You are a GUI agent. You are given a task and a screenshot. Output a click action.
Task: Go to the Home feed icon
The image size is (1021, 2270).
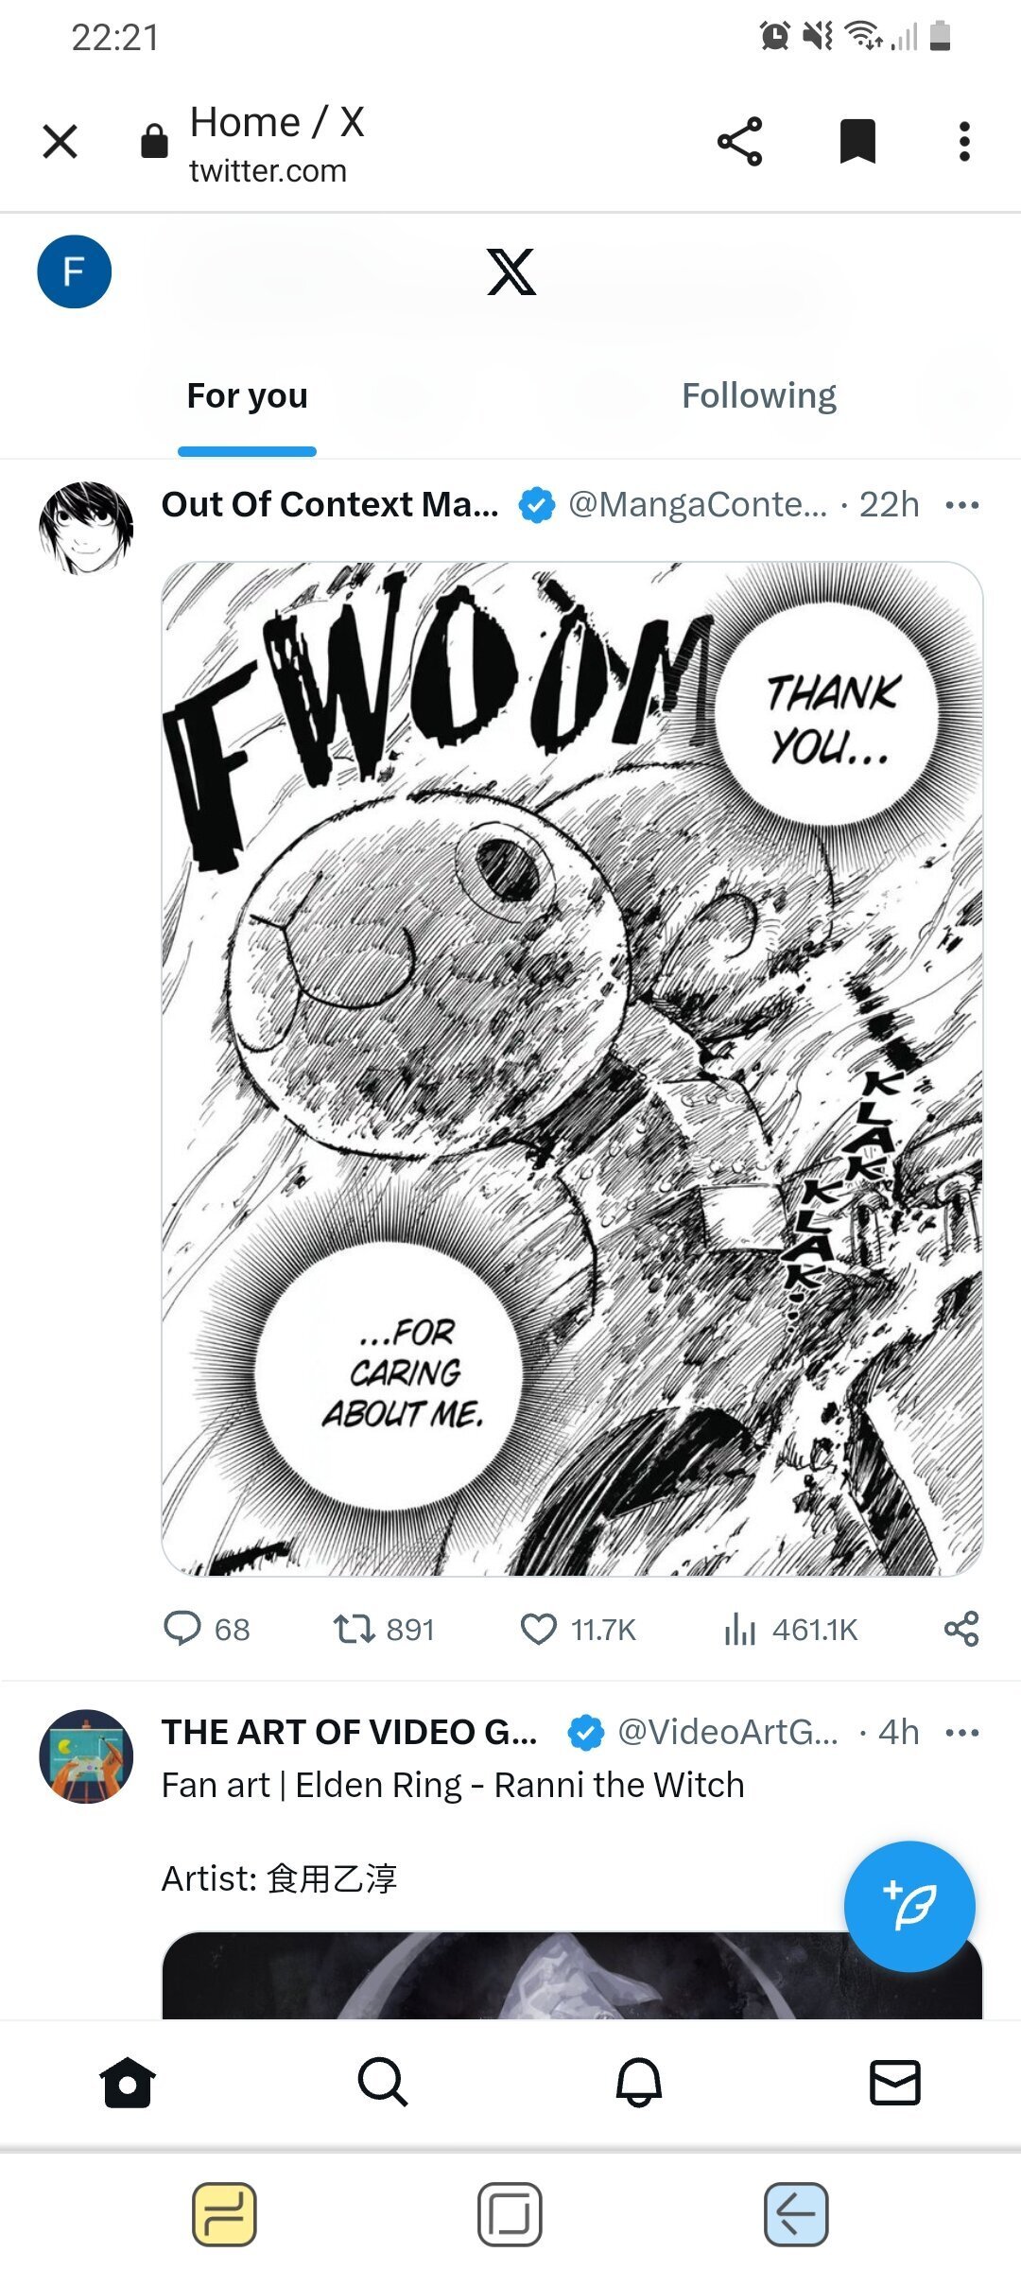point(128,2083)
